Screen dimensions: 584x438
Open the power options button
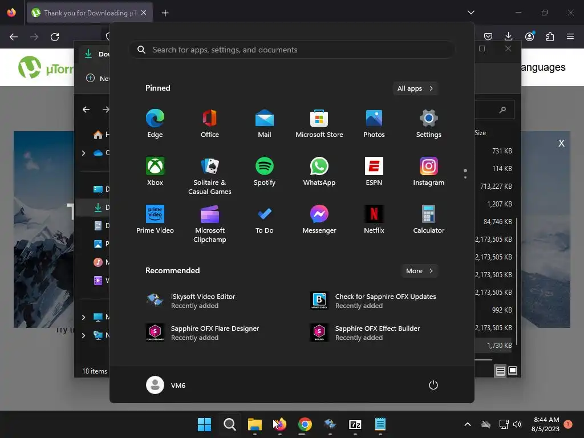coord(433,385)
